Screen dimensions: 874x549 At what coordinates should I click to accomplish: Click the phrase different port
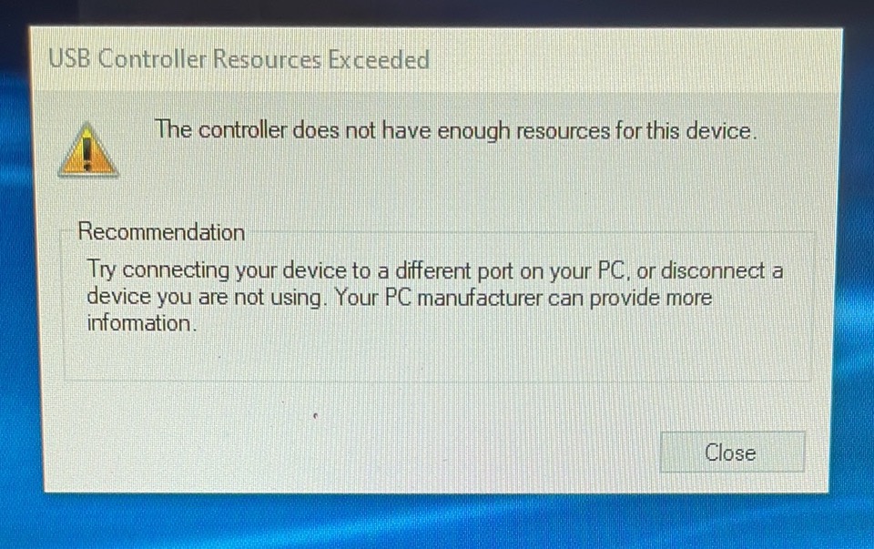pyautogui.click(x=454, y=271)
